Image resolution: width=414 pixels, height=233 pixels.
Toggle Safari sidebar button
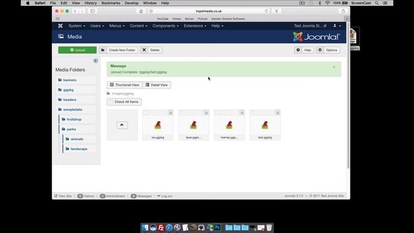93,11
